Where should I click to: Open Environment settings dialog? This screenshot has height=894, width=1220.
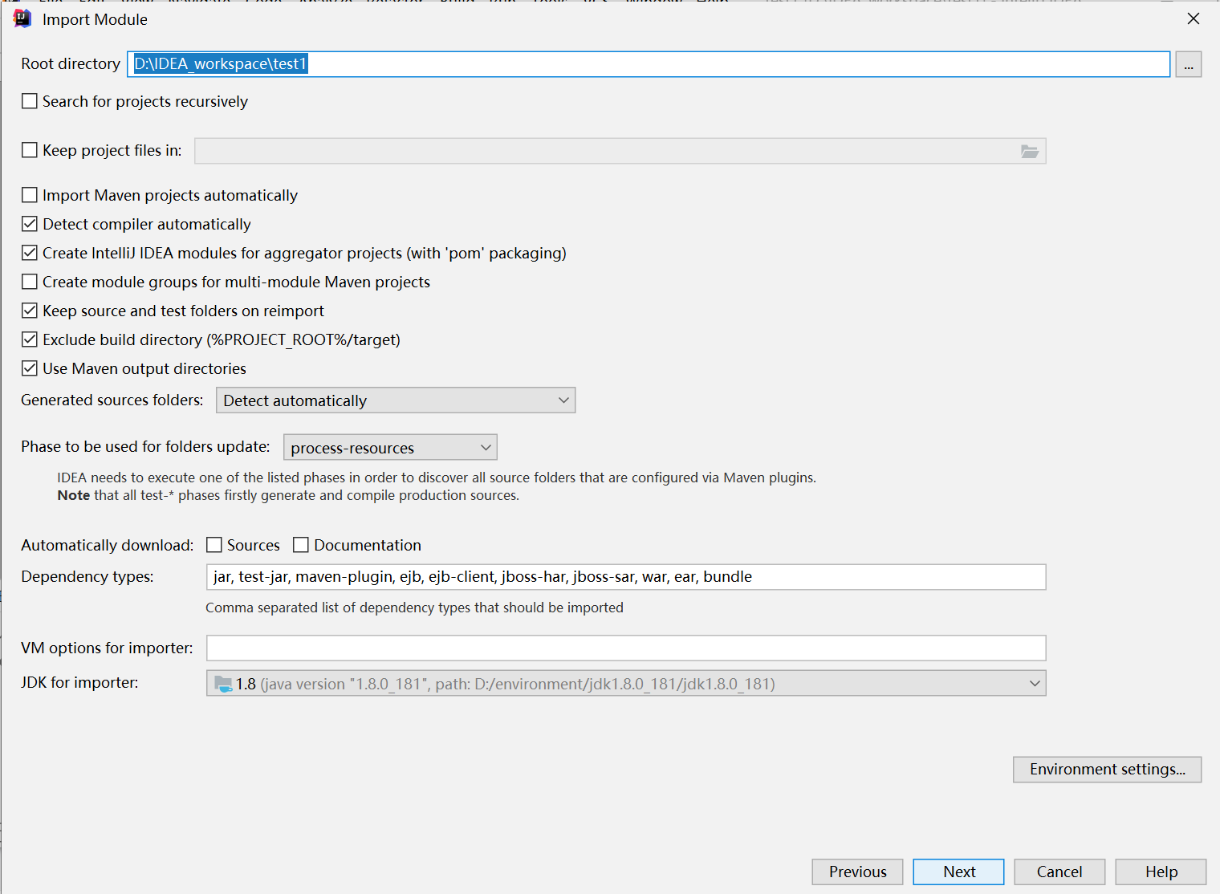1107,770
